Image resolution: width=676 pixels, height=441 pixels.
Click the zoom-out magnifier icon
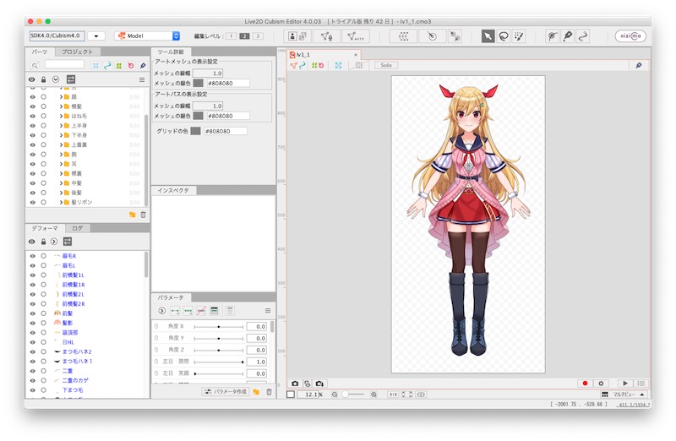point(335,395)
